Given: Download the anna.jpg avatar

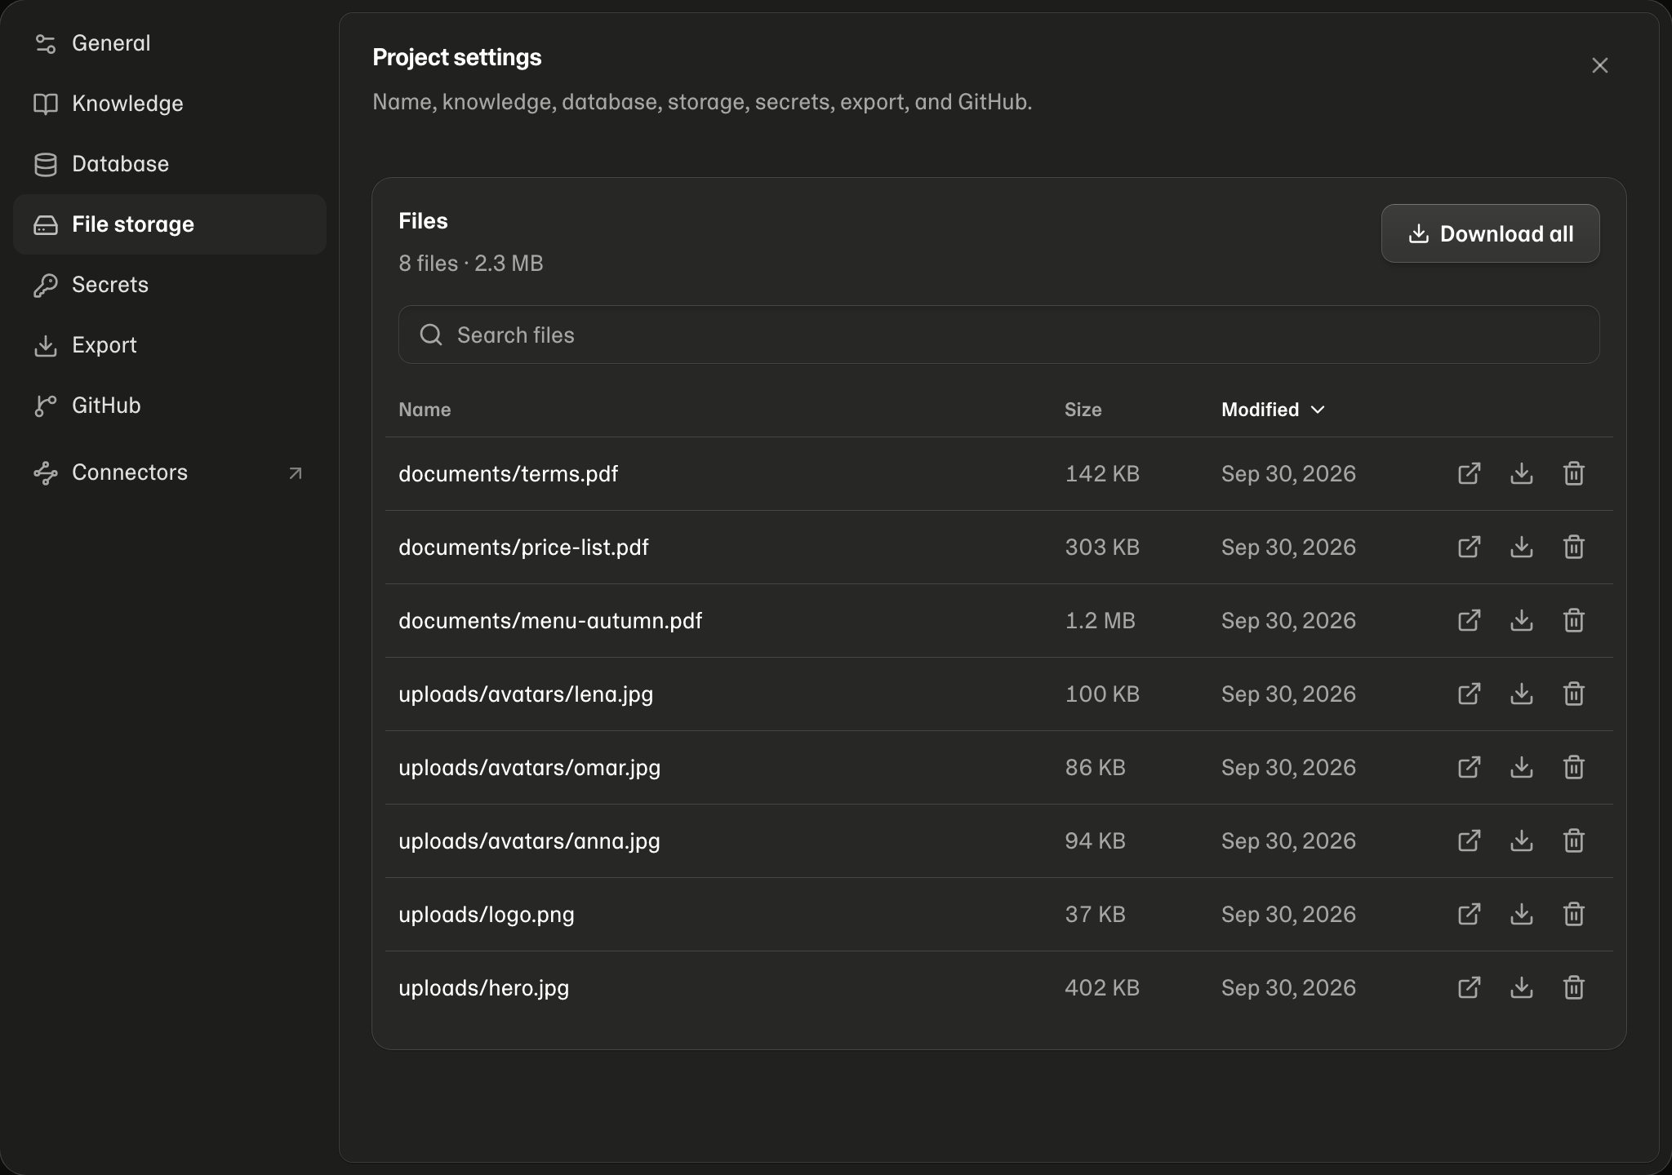Looking at the screenshot, I should coord(1521,840).
